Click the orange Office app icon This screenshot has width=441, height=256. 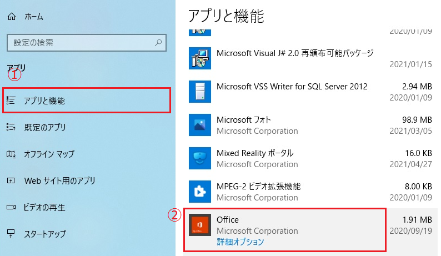coord(200,225)
